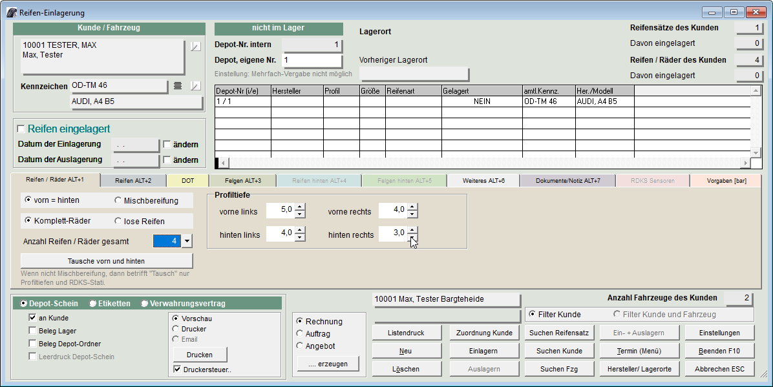Click the Suchen Fzg button
Screen dimensions: 773x387
(x=559, y=369)
